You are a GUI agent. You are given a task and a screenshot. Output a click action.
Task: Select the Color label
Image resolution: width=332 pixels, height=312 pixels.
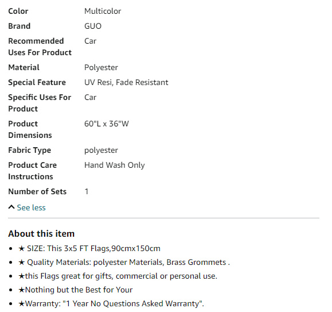18,11
